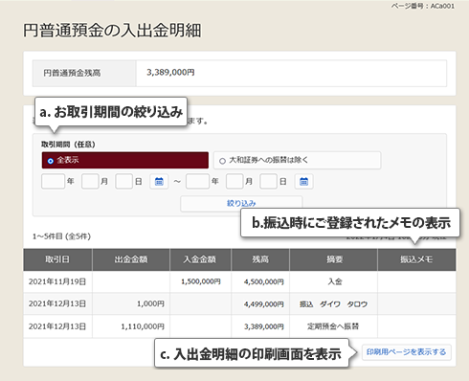Click the 摘要 column header
The width and height of the screenshot is (469, 381).
(x=334, y=259)
